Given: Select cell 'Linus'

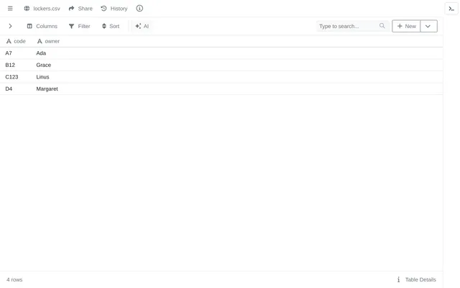Looking at the screenshot, I should tap(43, 77).
